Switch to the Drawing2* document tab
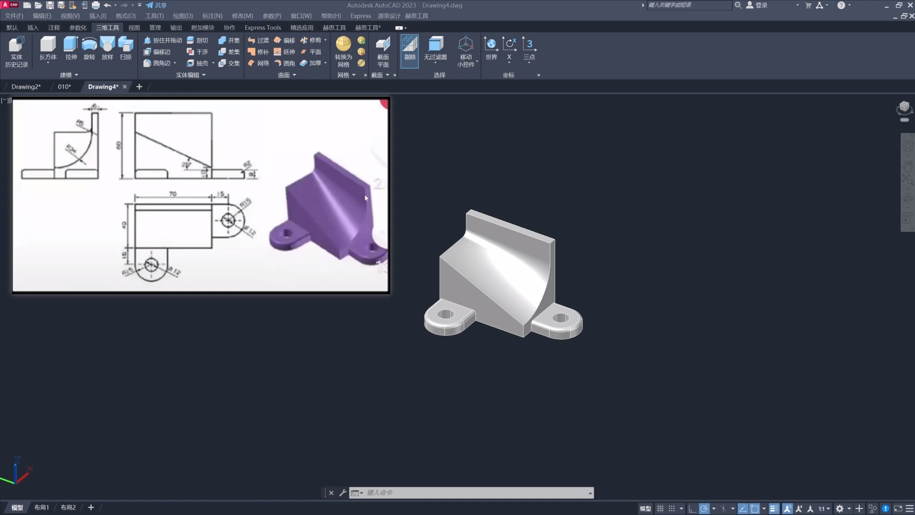The image size is (915, 515). (26, 87)
